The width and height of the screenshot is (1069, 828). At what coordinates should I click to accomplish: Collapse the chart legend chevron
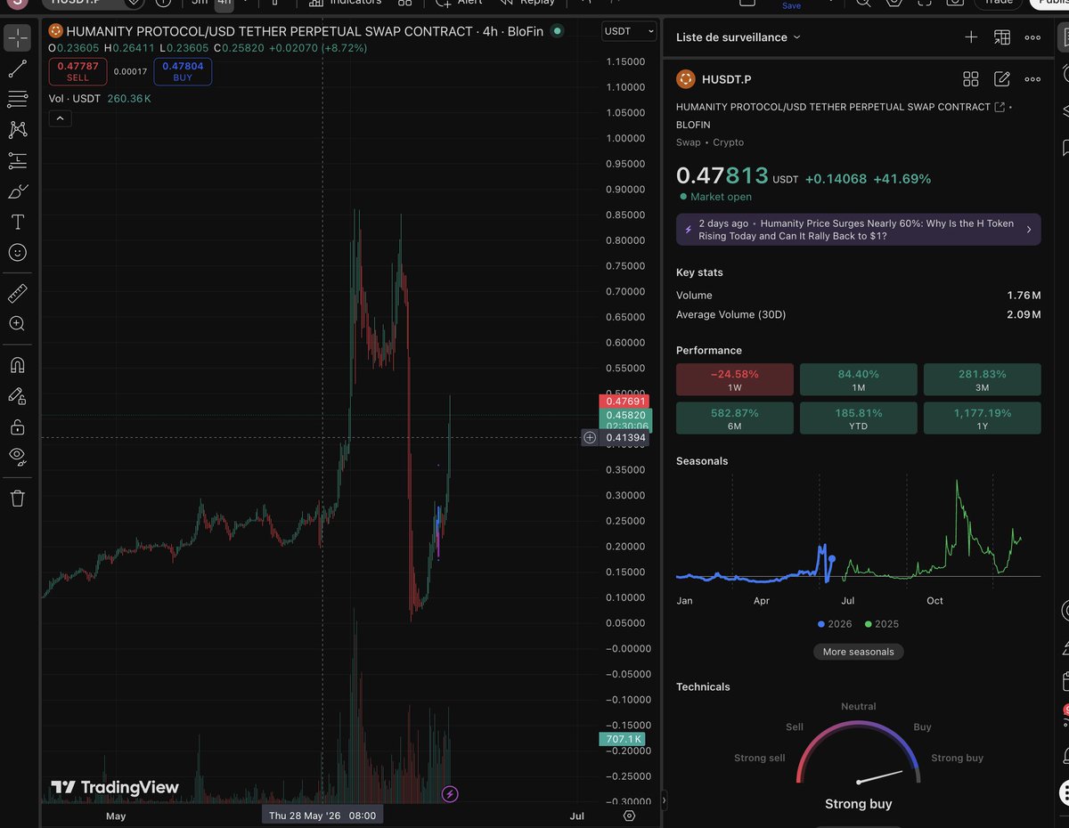[x=60, y=118]
